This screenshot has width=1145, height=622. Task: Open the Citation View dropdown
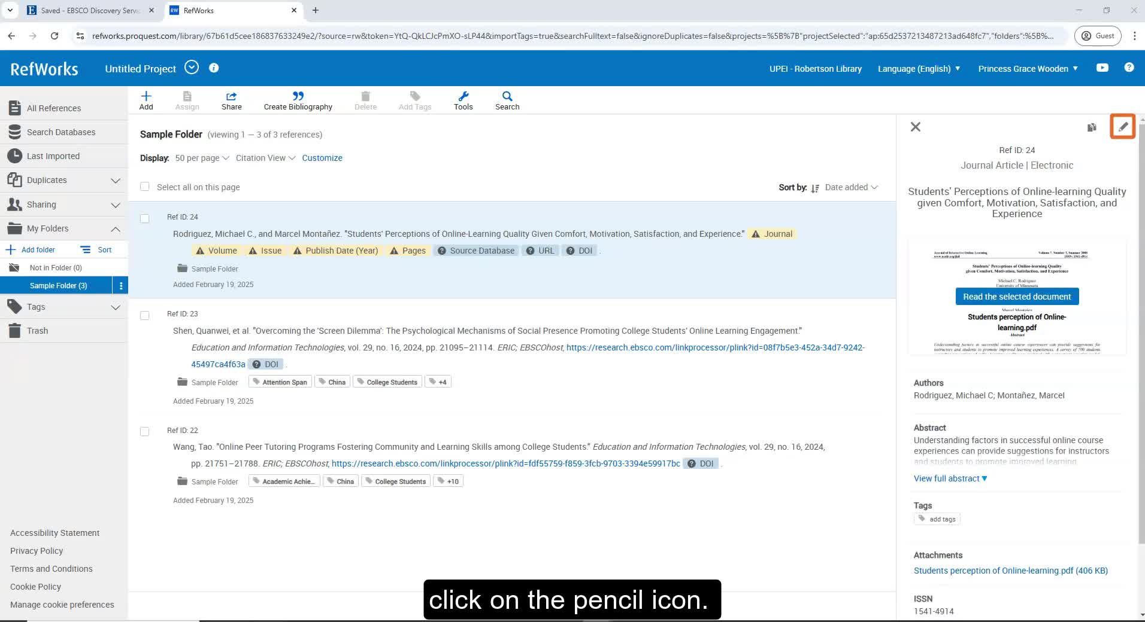tap(265, 158)
